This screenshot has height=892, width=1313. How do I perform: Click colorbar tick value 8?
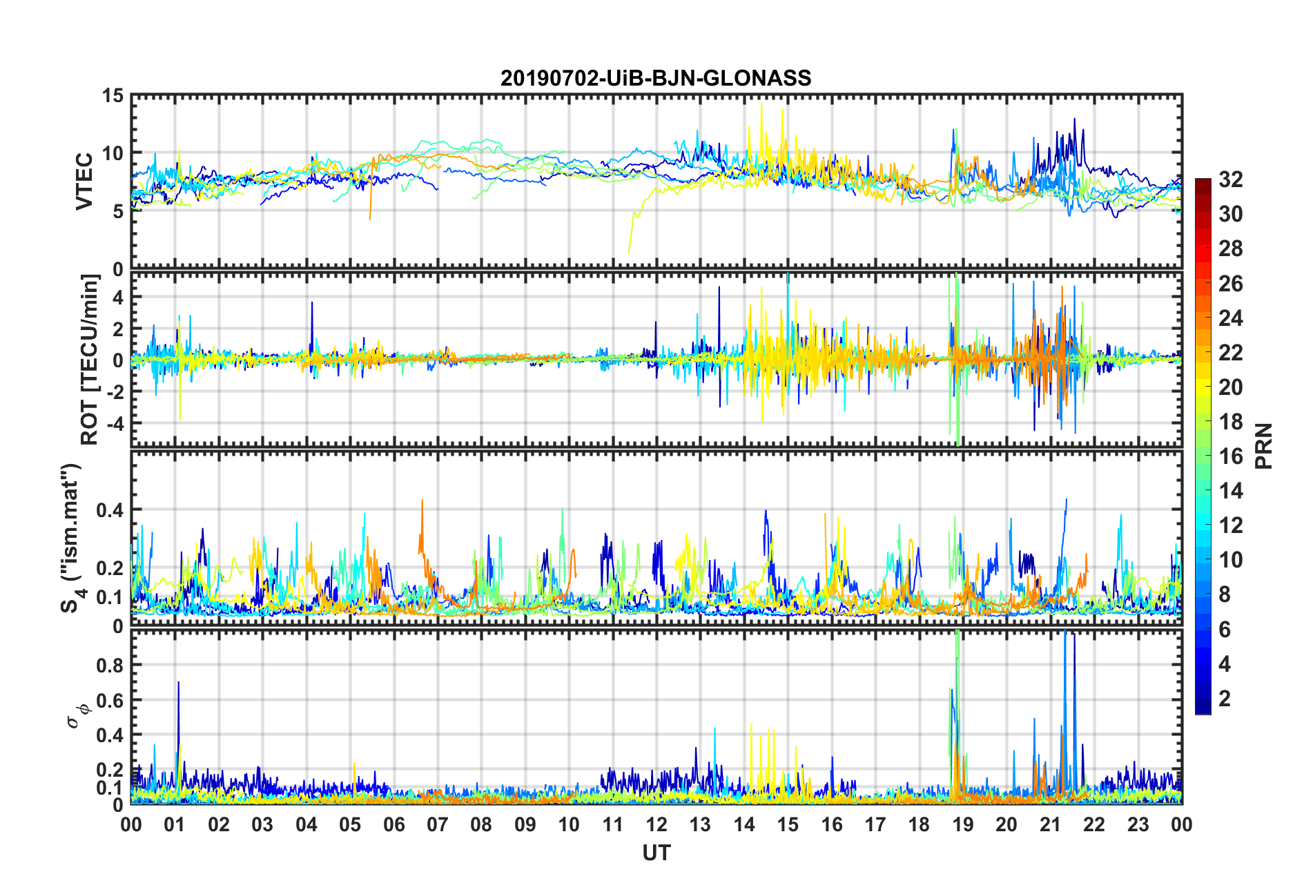pos(1225,594)
